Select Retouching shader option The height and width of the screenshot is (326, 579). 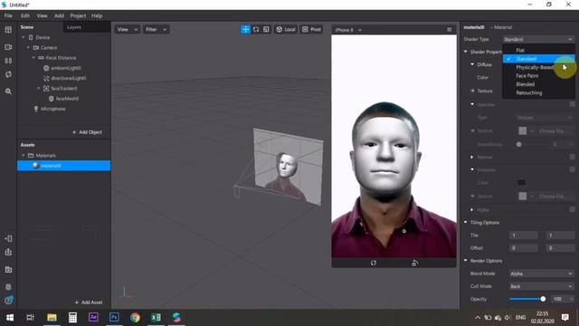(x=539, y=92)
